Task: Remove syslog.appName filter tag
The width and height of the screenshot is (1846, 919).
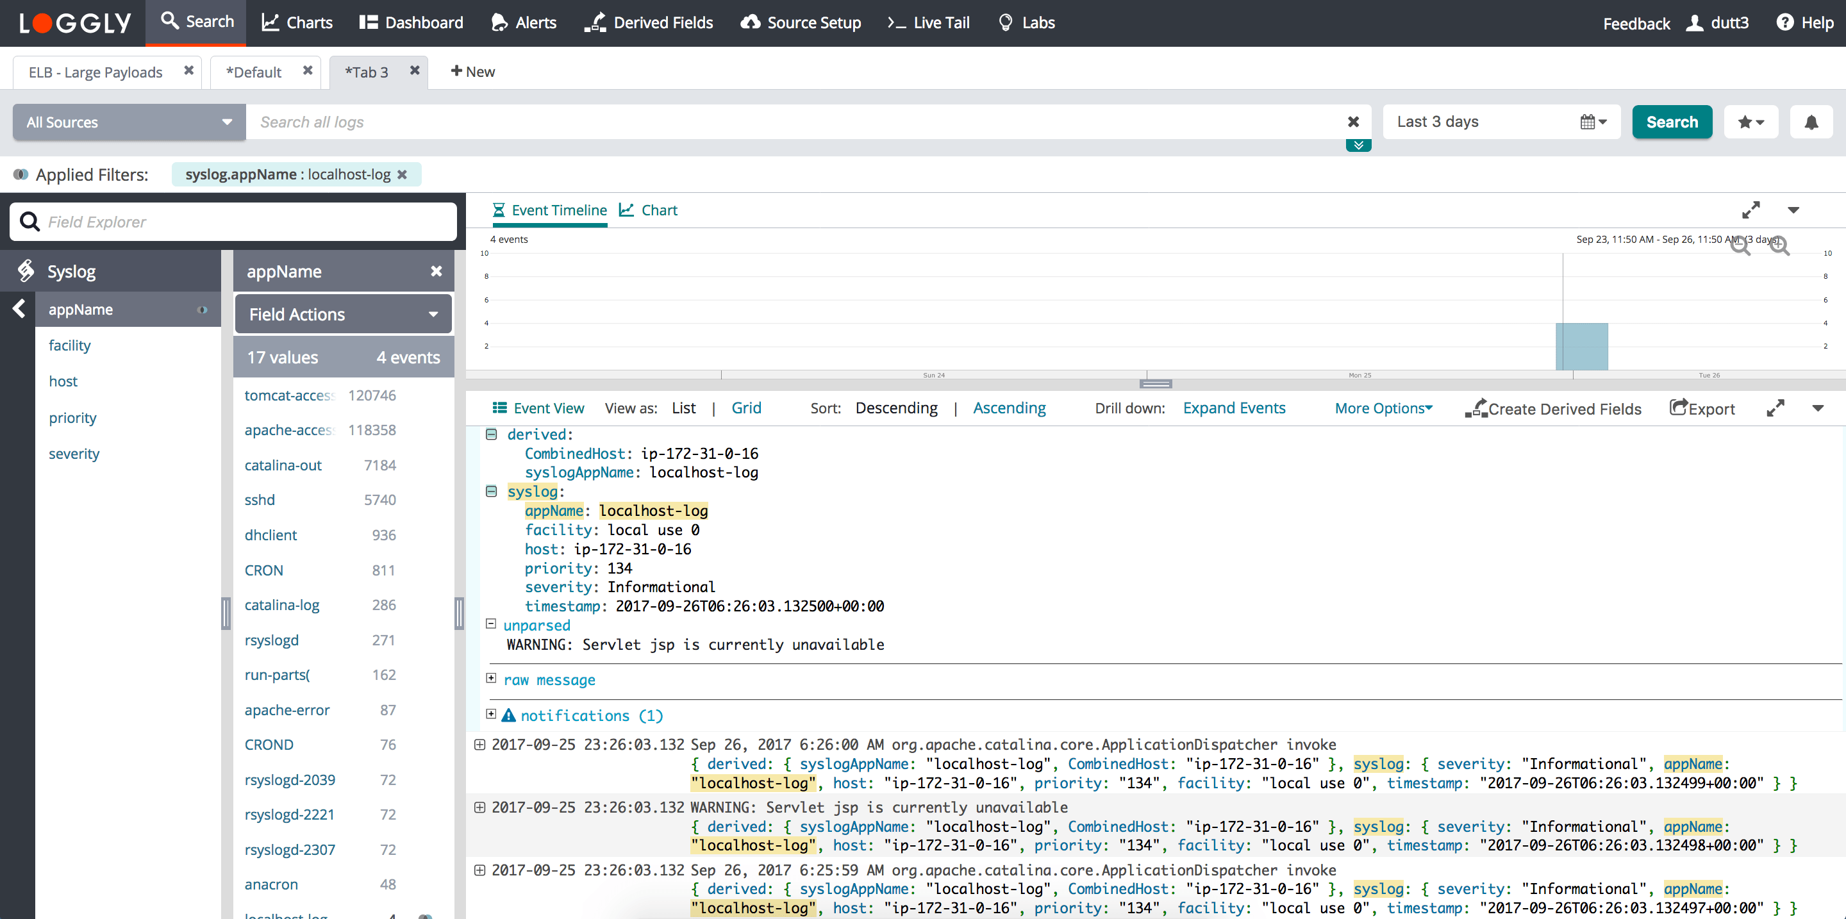Action: (x=403, y=174)
